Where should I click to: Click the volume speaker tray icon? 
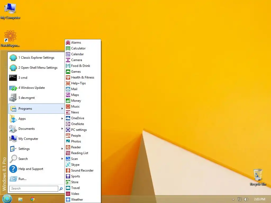pos(246,199)
